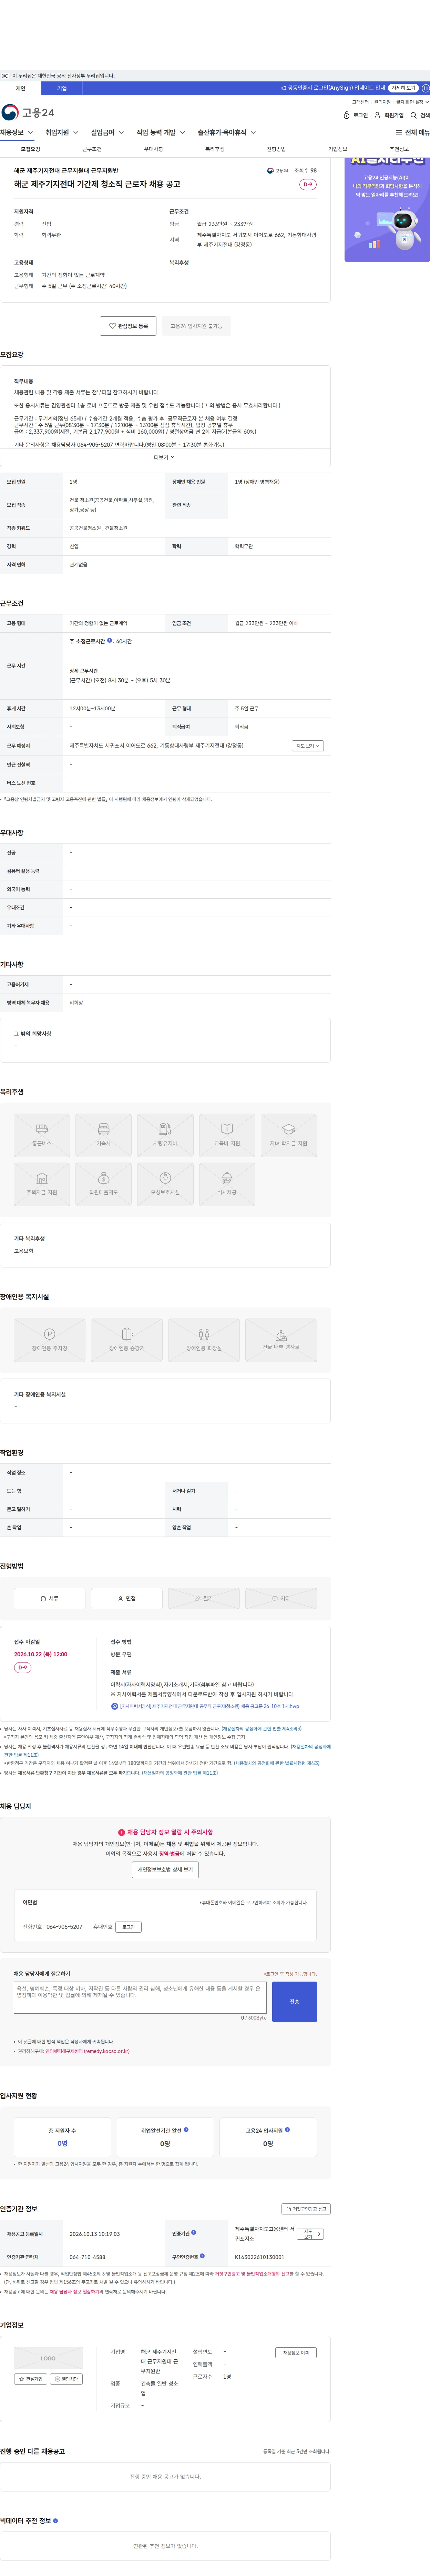Switch to the 복리후생 tab

(215, 149)
